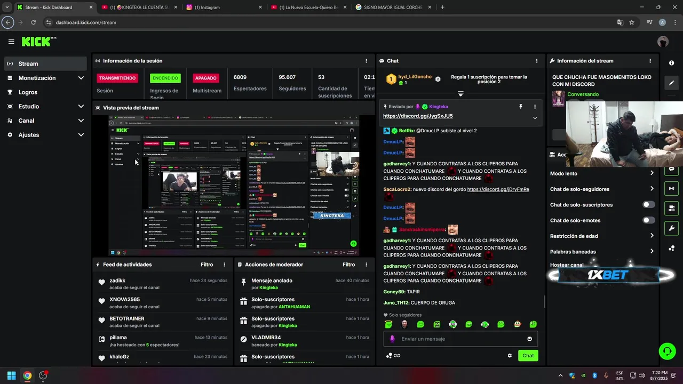Open the discord.gg/jDryFmRe link from SacaLocro2
Image resolution: width=683 pixels, height=384 pixels.
point(498,189)
